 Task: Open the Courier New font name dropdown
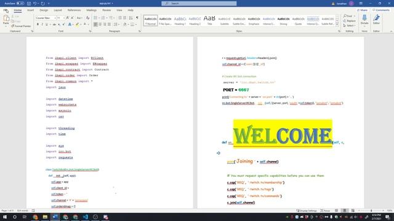55,18
